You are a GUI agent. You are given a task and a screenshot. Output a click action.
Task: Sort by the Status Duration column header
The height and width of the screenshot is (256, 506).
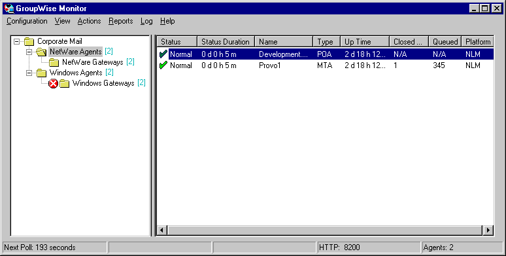point(226,42)
